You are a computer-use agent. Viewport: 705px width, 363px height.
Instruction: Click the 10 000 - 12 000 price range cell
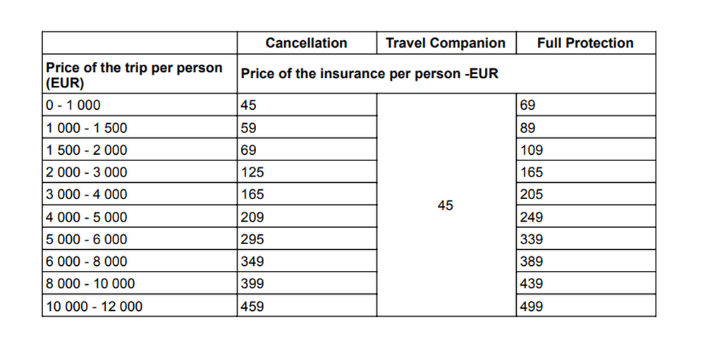point(94,307)
